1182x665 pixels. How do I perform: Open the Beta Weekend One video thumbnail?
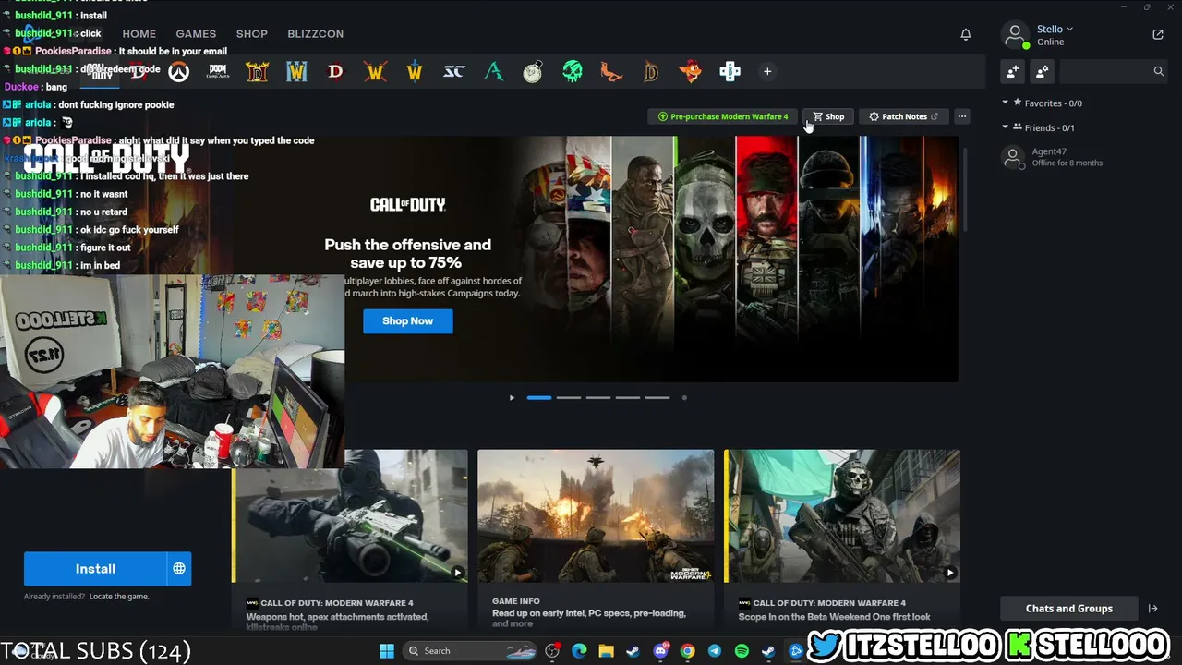pyautogui.click(x=842, y=516)
